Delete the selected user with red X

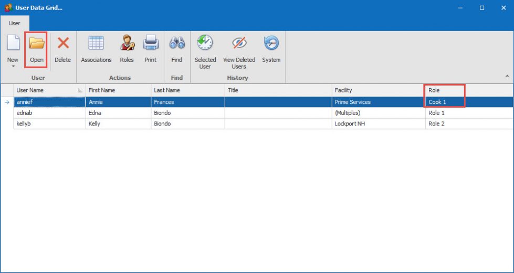pyautogui.click(x=62, y=44)
